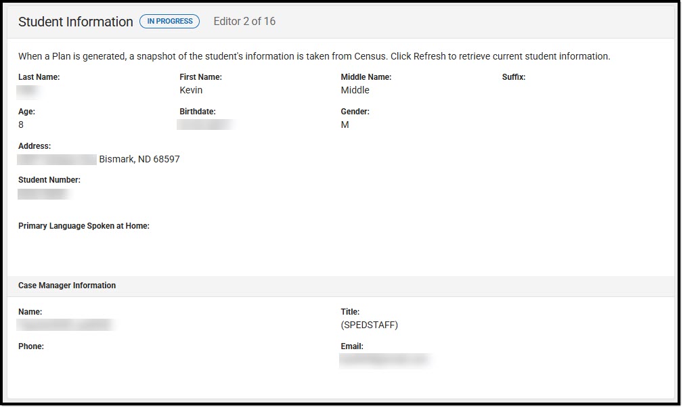Select the Case Manager Information section header
This screenshot has height=408, width=683.
coord(66,285)
